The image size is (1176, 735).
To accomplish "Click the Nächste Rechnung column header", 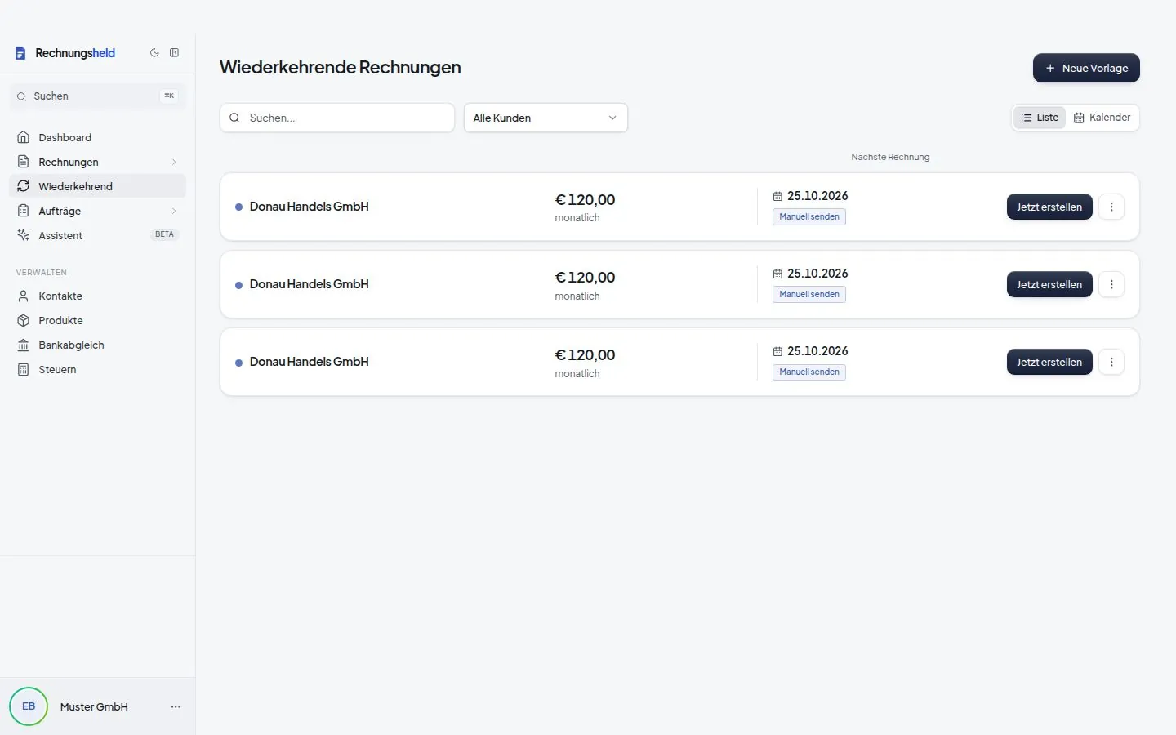I will click(x=890, y=157).
